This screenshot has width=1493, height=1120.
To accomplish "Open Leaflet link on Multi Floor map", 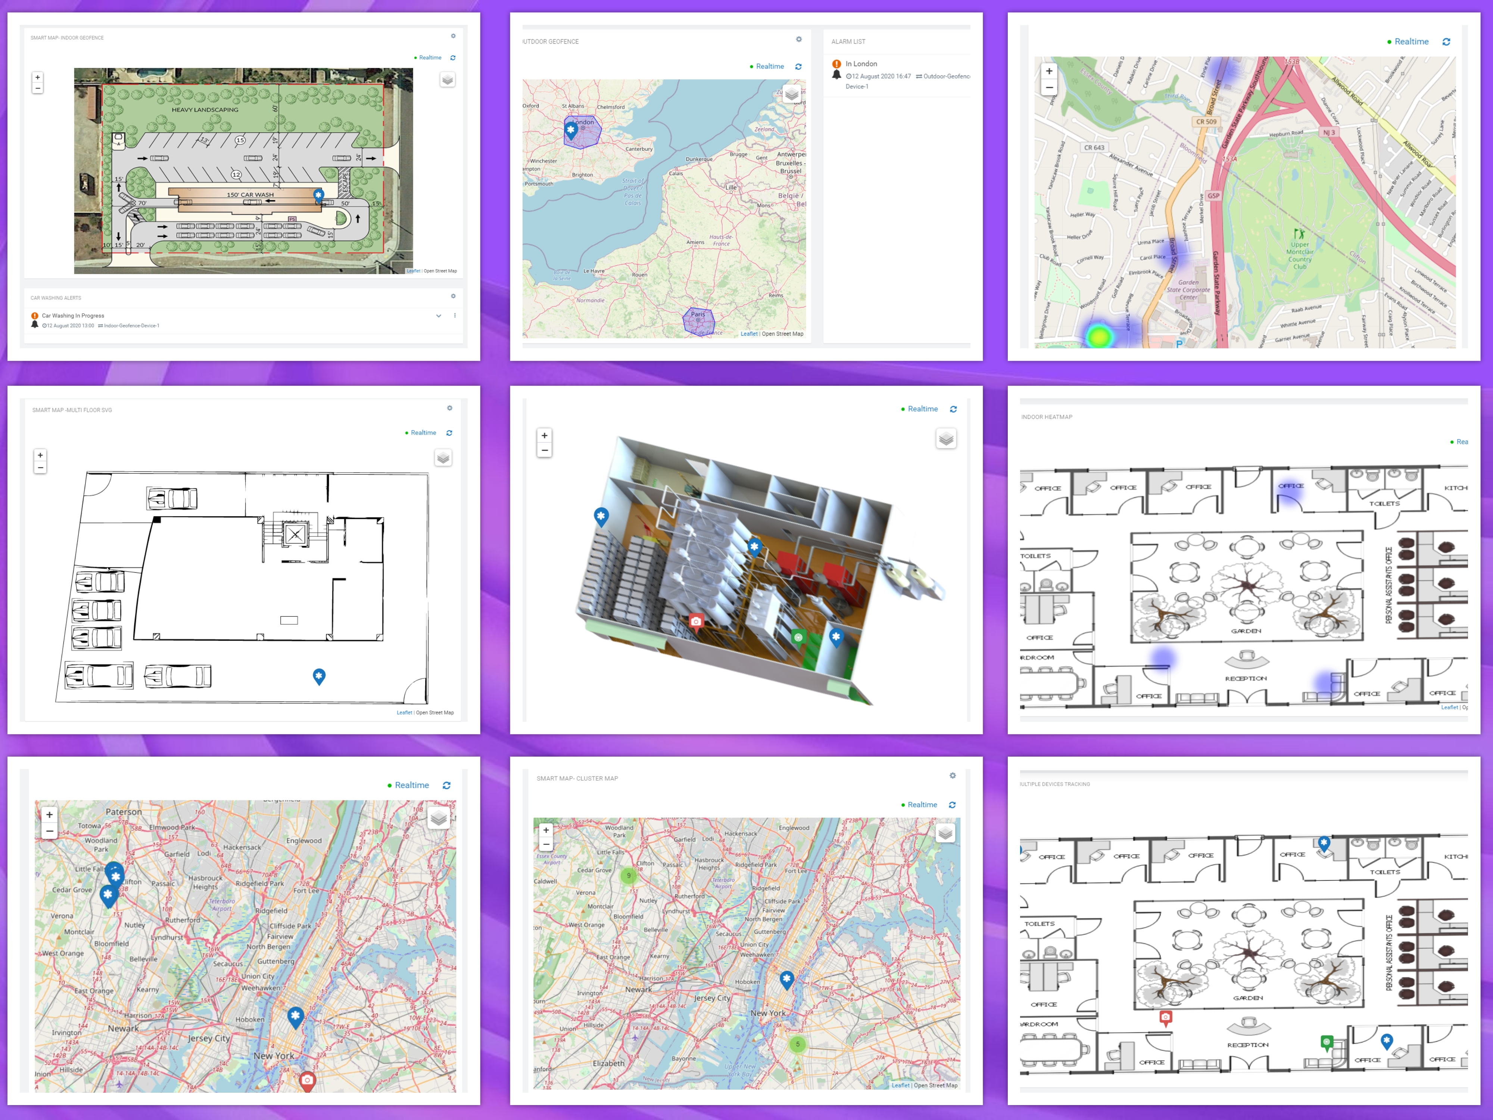I will tap(404, 713).
